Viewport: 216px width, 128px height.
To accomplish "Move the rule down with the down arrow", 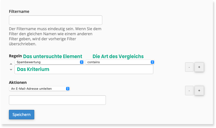I will tap(11, 69).
